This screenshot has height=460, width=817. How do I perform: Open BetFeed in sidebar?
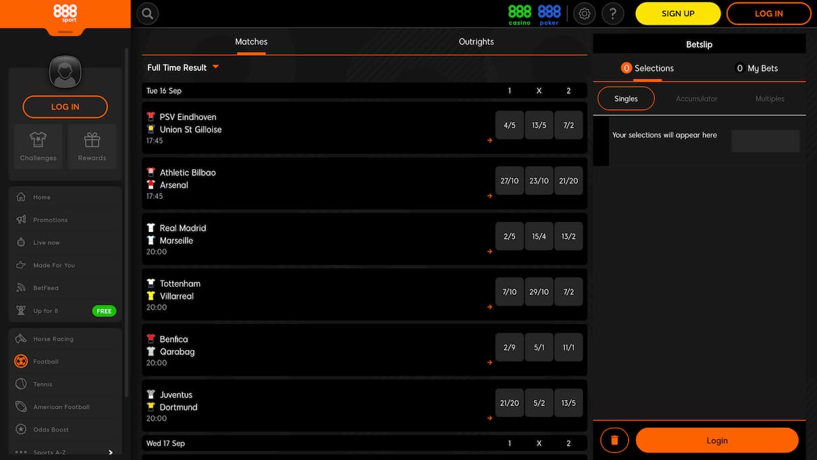(65, 288)
